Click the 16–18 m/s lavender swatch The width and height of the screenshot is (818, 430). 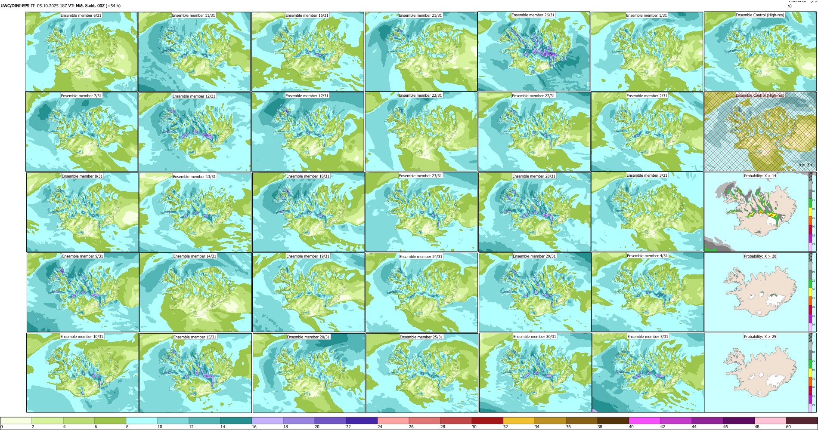tap(267, 421)
